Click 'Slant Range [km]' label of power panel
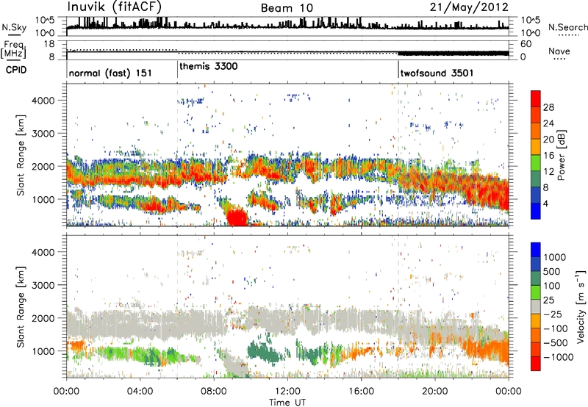Viewport: 588px width, 407px height. tap(21, 155)
